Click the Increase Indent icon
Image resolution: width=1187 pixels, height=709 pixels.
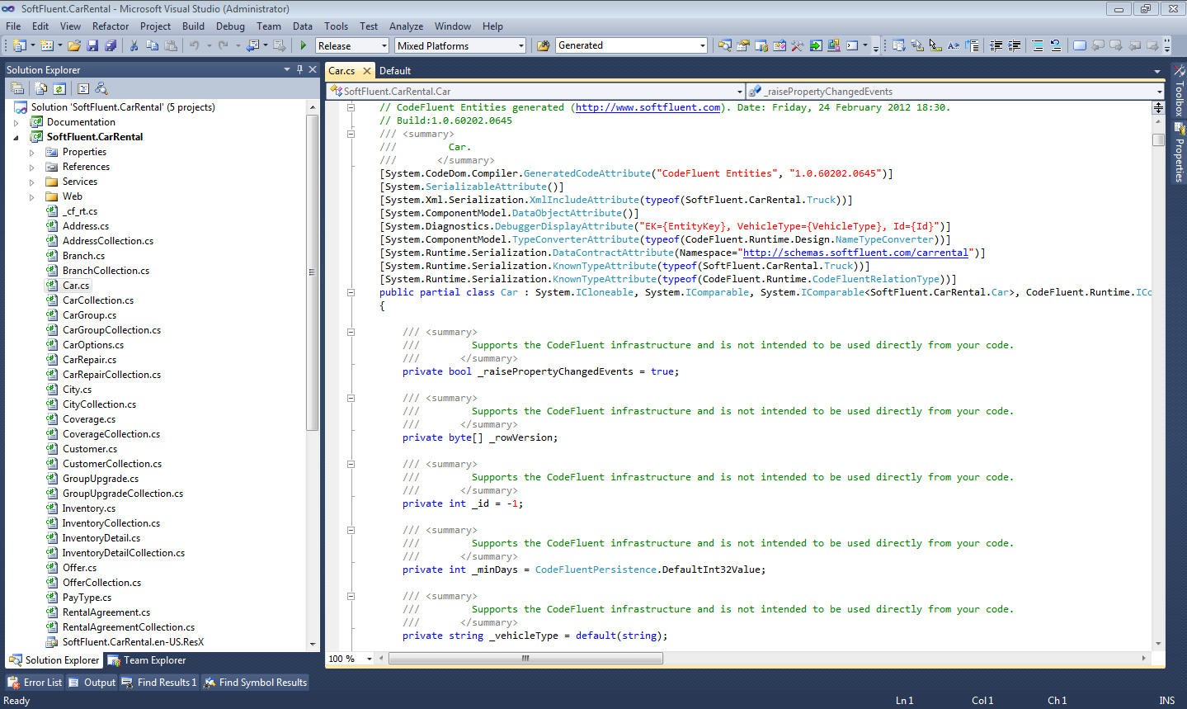1012,45
